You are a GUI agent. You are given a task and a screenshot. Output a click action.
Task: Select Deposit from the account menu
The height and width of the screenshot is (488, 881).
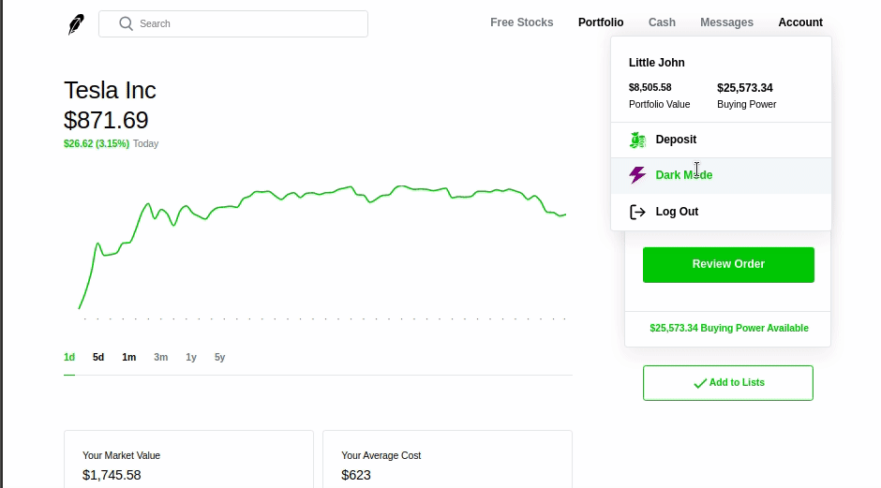[721, 140]
